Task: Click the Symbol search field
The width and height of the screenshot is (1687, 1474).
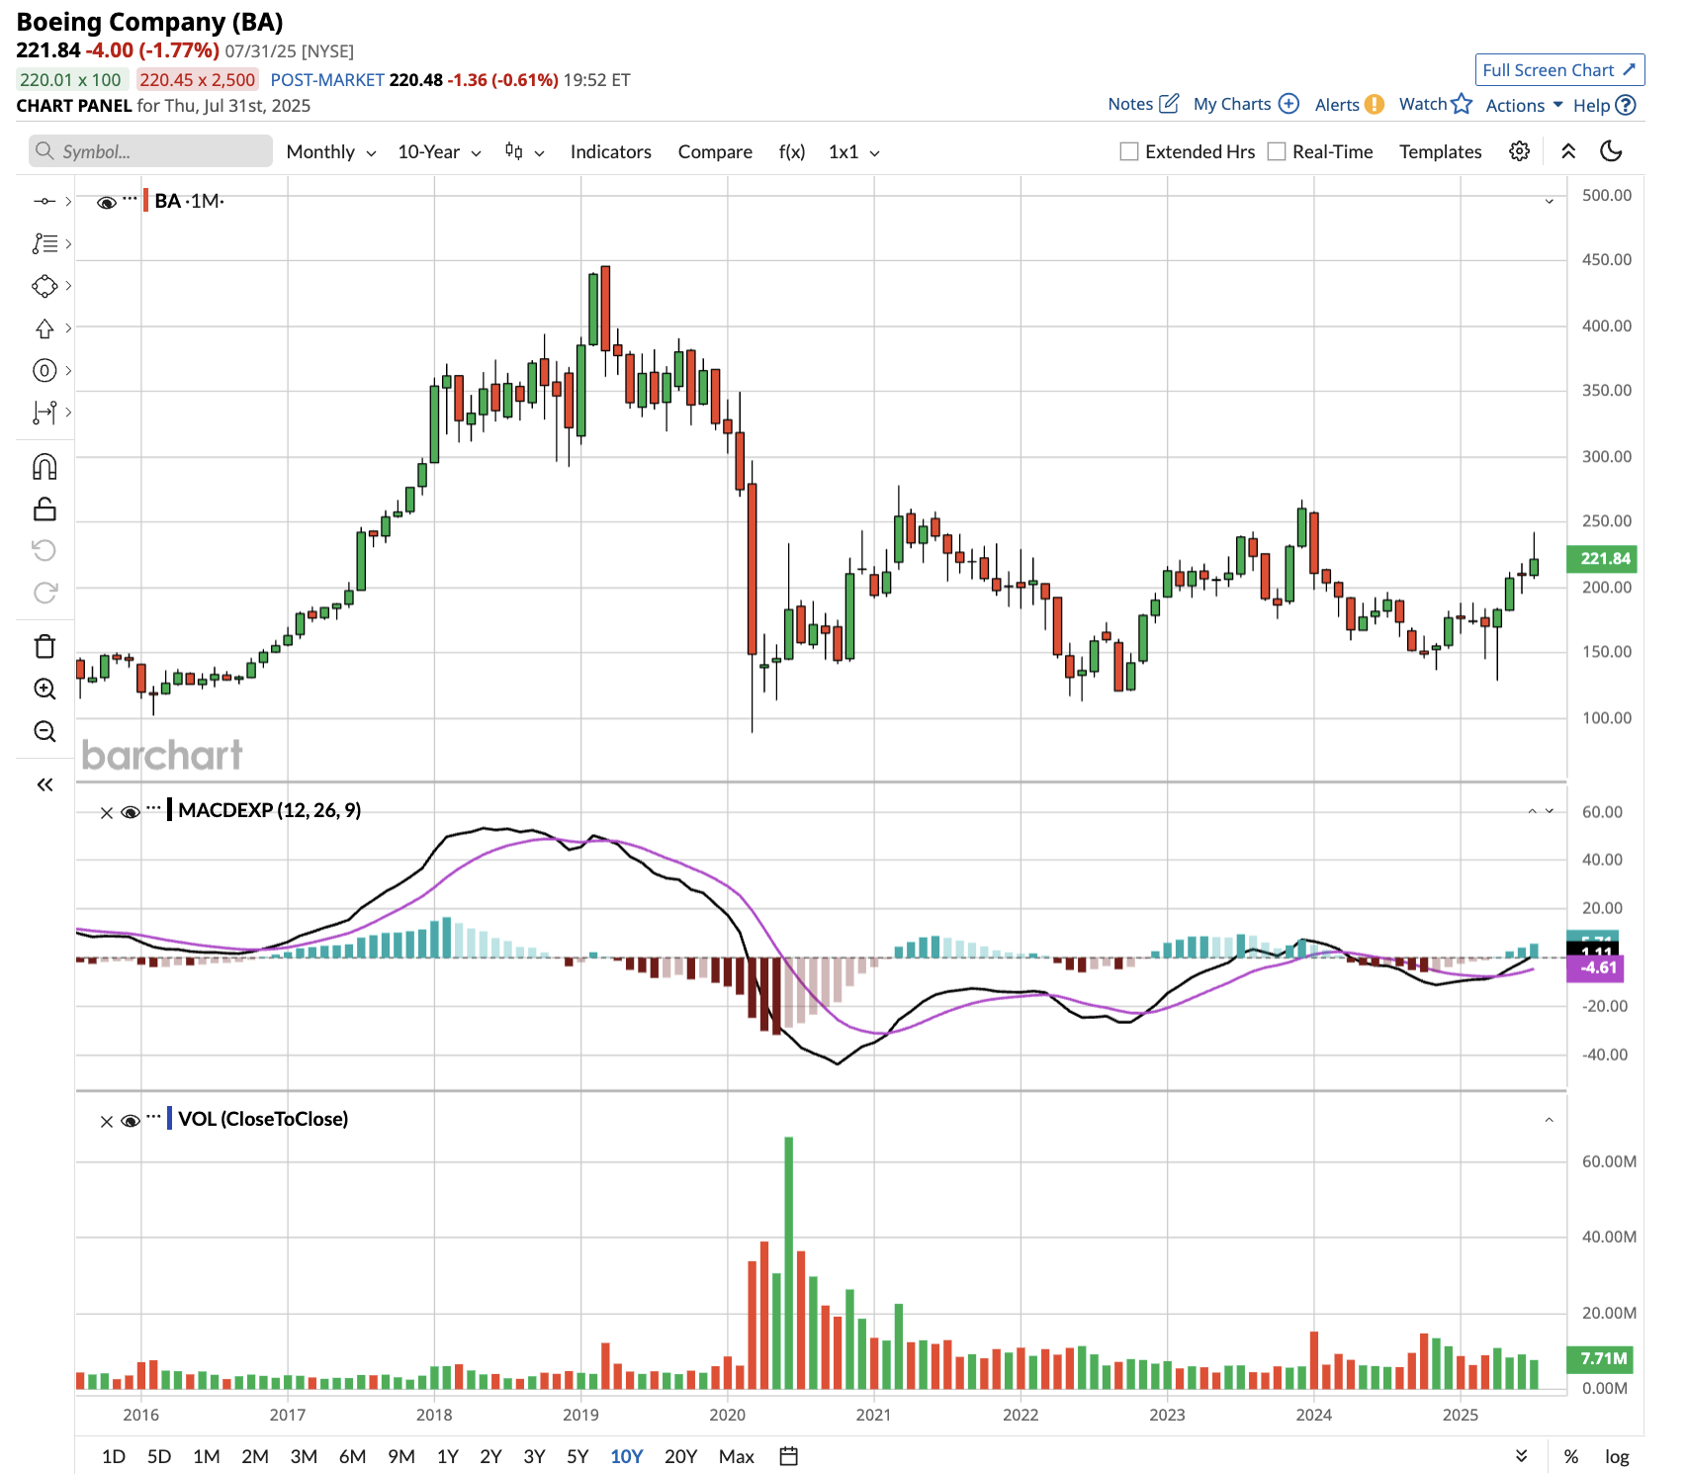Action: tap(150, 151)
